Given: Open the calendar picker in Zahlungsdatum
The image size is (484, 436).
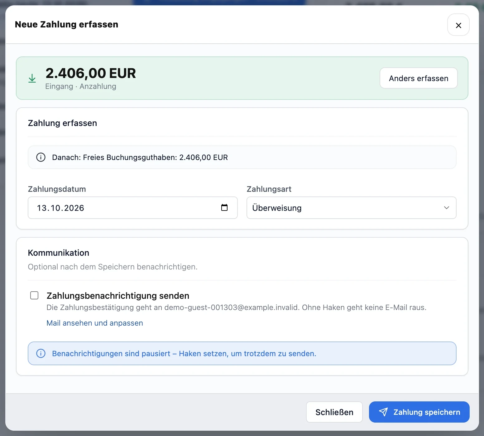Looking at the screenshot, I should (224, 207).
